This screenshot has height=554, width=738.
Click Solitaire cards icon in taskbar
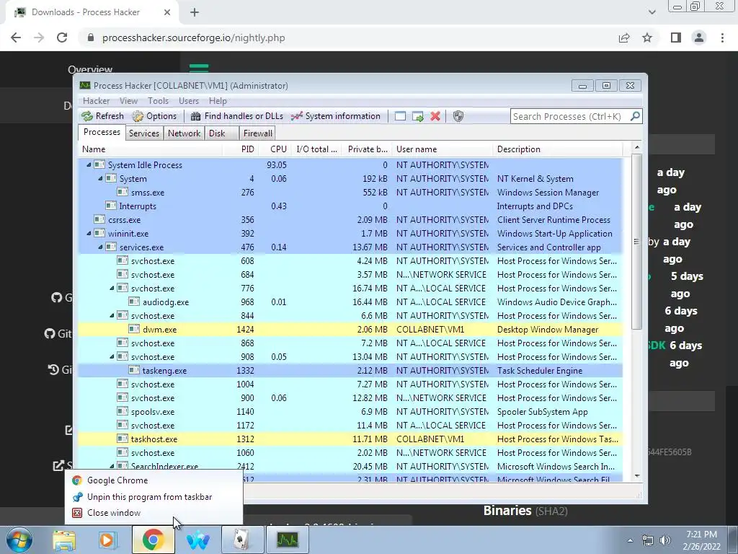tap(242, 540)
